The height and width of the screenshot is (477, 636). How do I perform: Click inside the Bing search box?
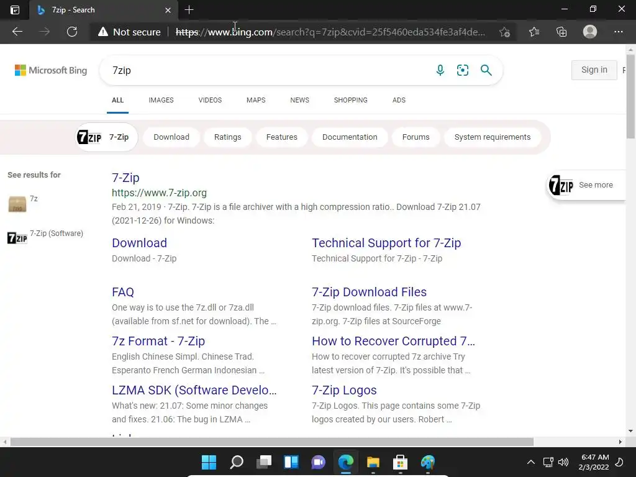[268, 70]
